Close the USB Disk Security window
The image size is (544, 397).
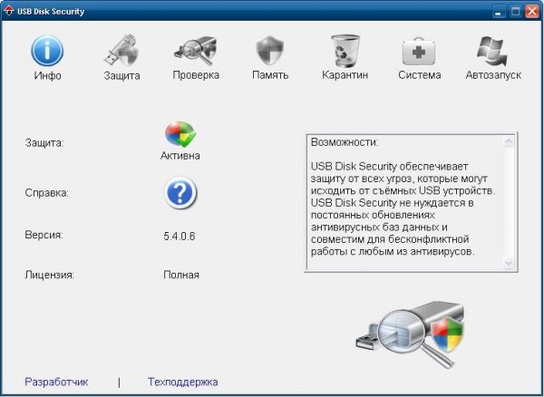click(532, 12)
